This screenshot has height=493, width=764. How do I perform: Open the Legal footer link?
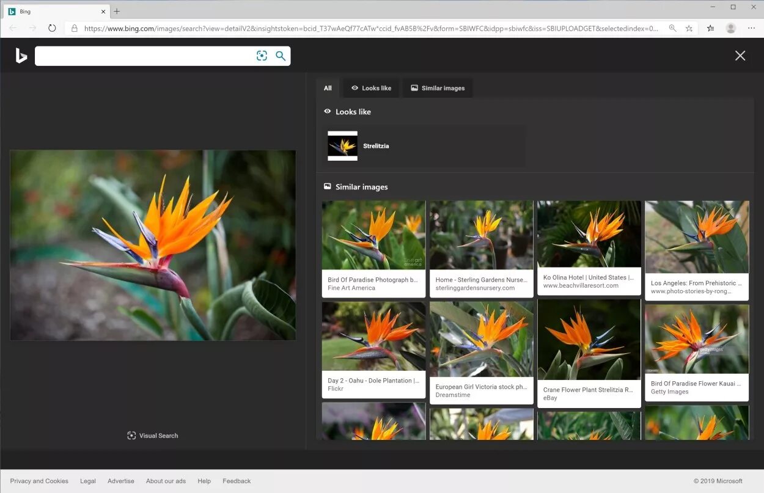[x=88, y=481]
